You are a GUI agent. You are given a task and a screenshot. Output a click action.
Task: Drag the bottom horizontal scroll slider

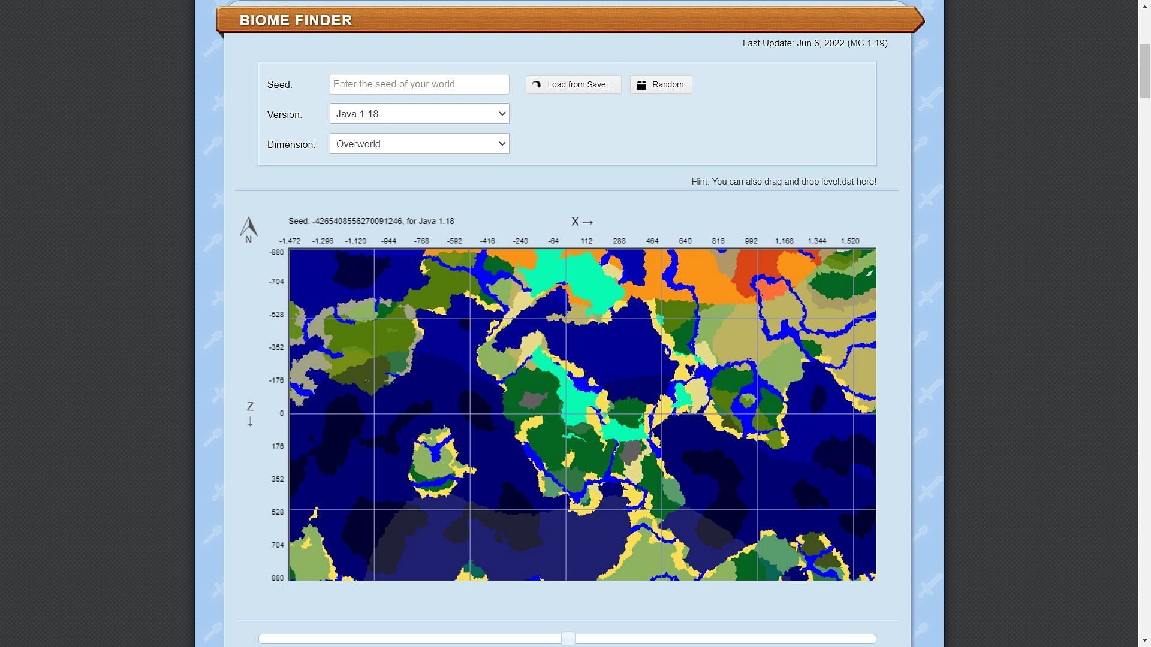pyautogui.click(x=568, y=638)
